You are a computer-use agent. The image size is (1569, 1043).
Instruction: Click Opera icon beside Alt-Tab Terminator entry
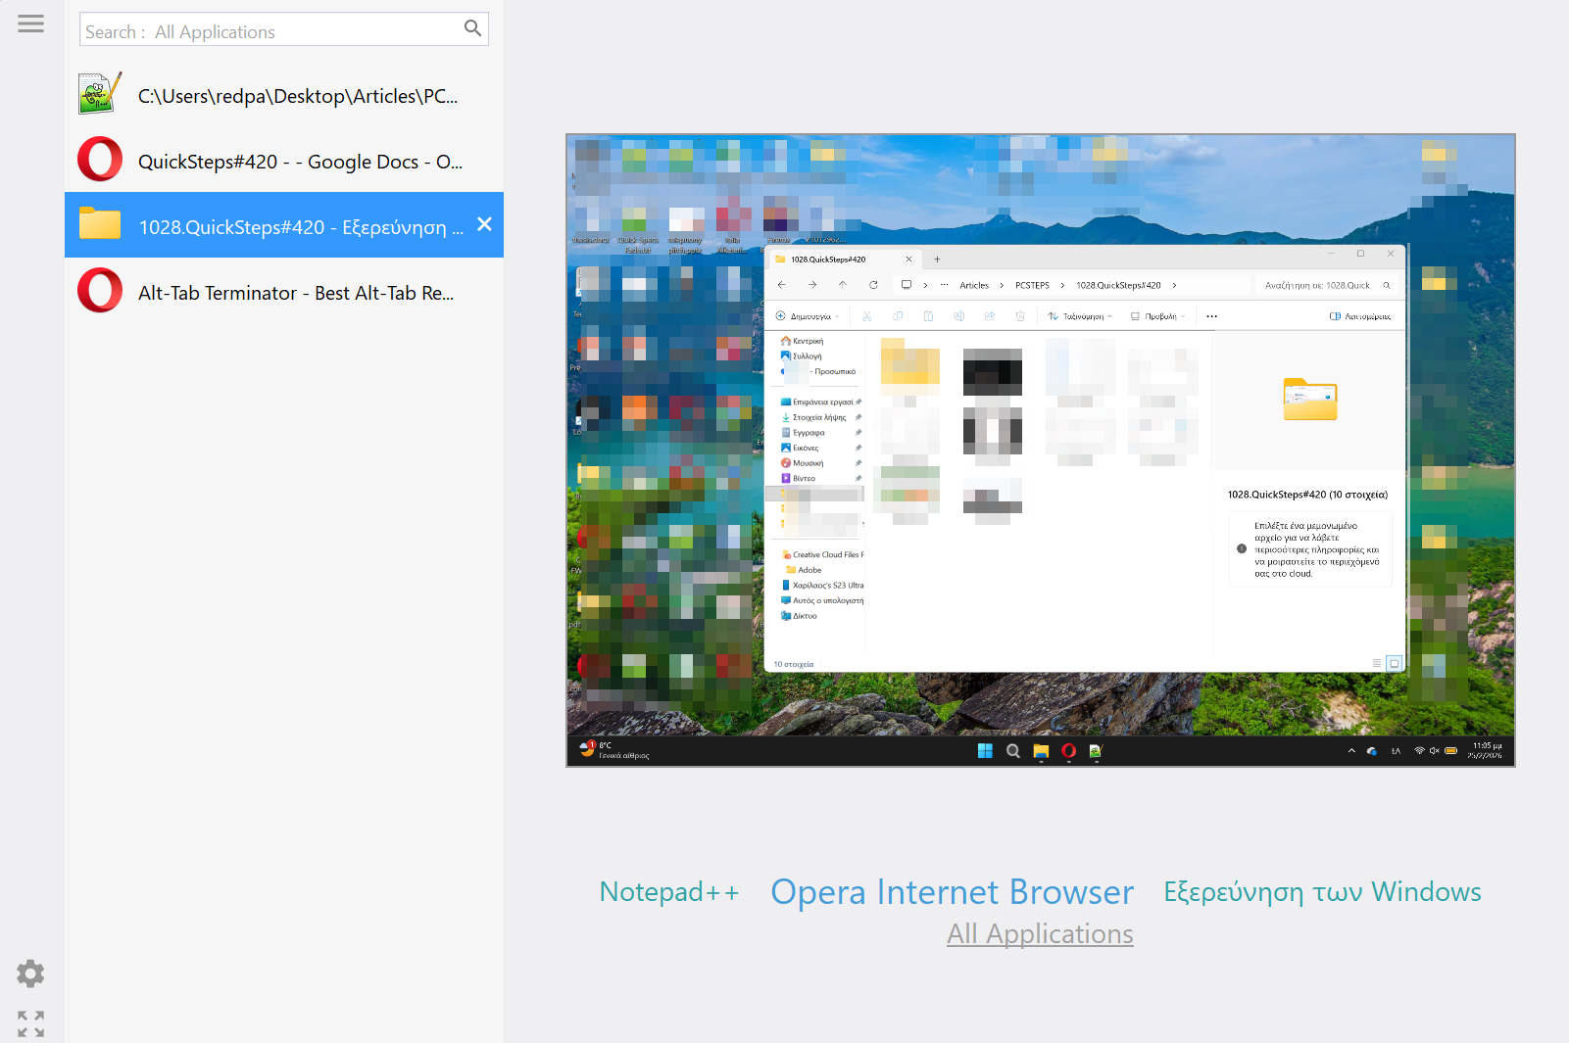tap(100, 291)
